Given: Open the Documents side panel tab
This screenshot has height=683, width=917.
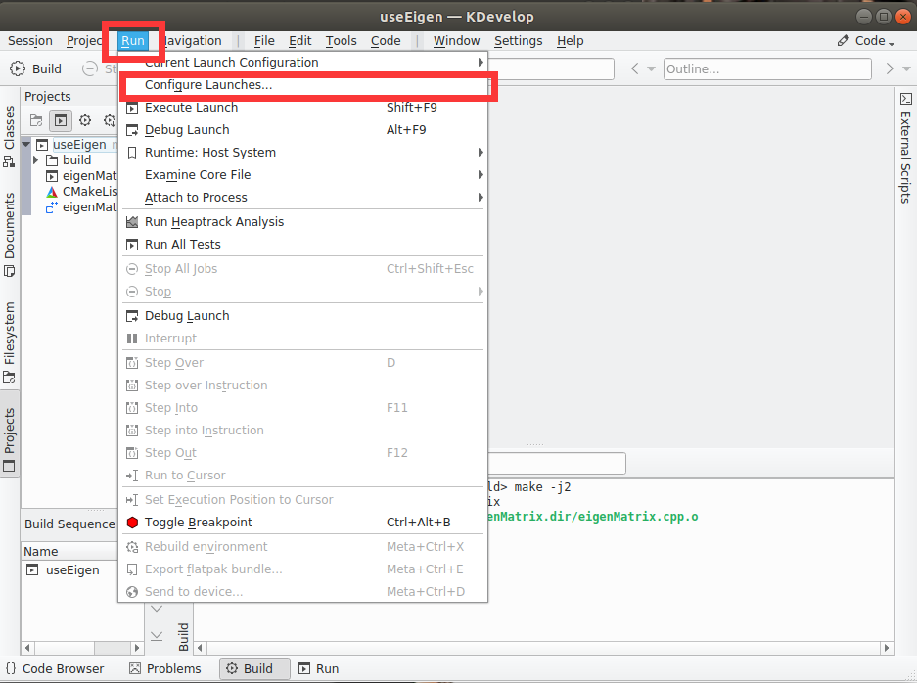Looking at the screenshot, I should pos(10,234).
